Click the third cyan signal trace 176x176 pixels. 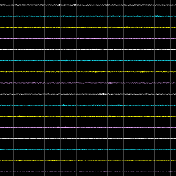click(x=88, y=105)
